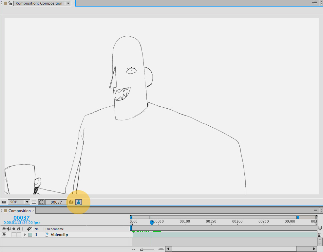
Task: Select the Composition timeline tab
Action: pyautogui.click(x=19, y=211)
